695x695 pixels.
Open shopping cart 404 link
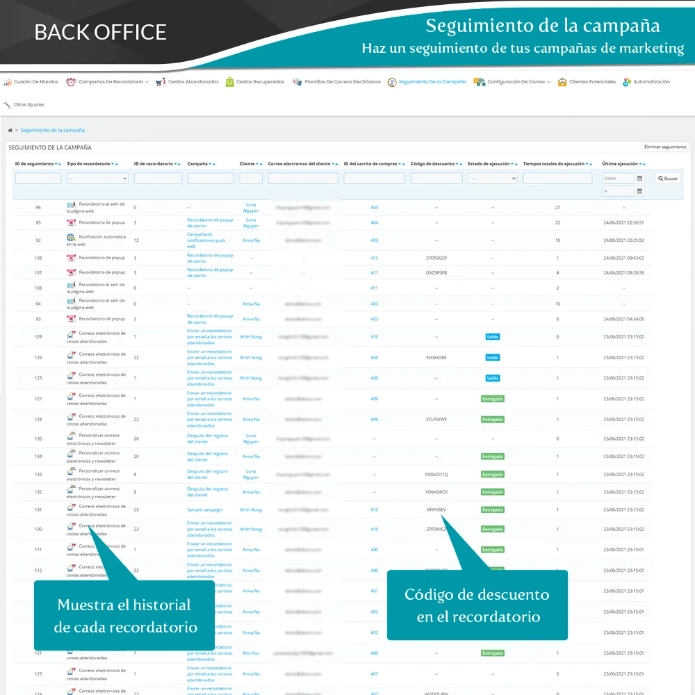point(374,207)
